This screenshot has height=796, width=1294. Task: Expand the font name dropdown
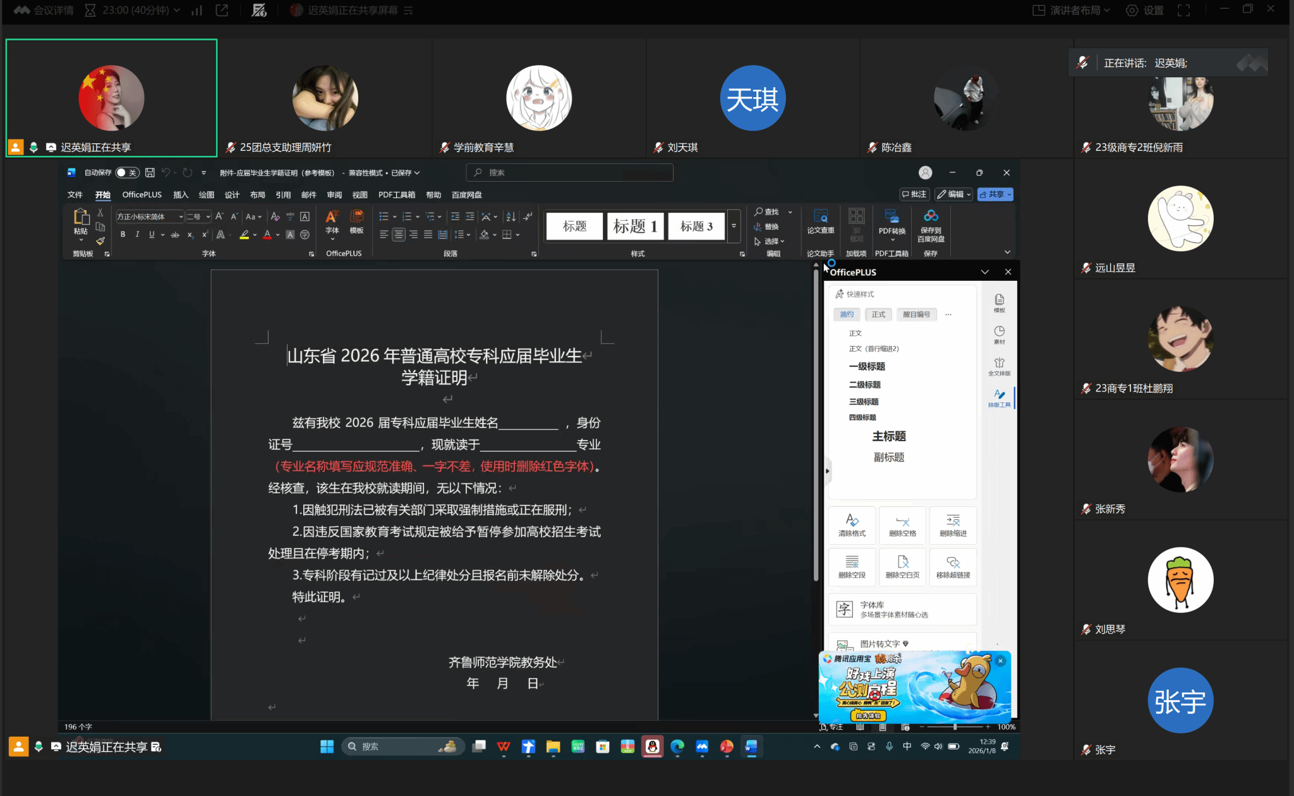[181, 217]
